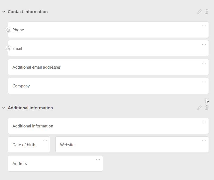Delete the Contact information section via trash icon
The width and height of the screenshot is (214, 180).
point(207,12)
